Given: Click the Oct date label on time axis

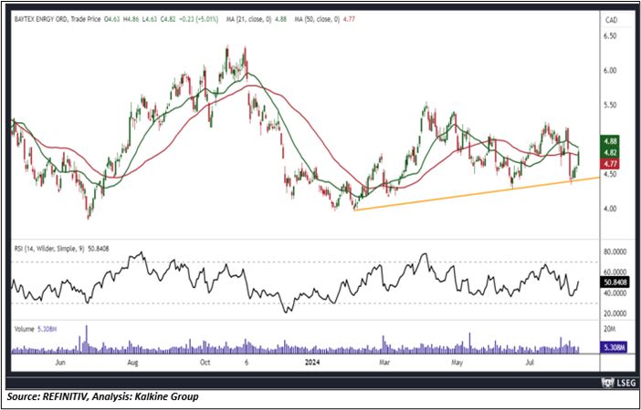Looking at the screenshot, I should point(205,362).
